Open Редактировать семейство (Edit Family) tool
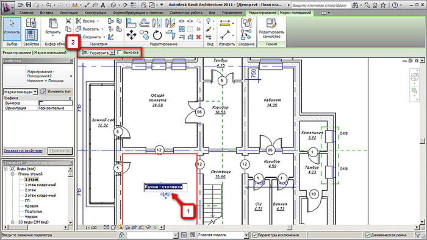This screenshot has height=240, width=427. tap(271, 29)
